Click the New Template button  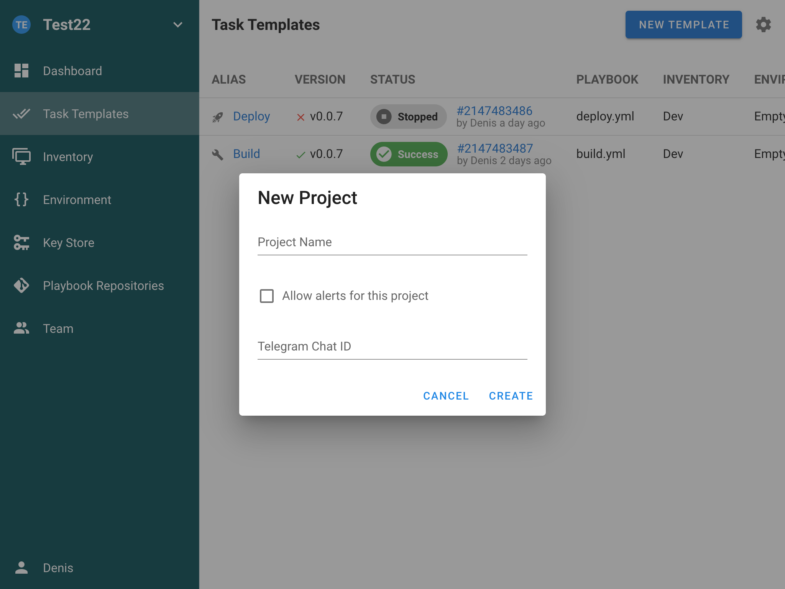[683, 25]
